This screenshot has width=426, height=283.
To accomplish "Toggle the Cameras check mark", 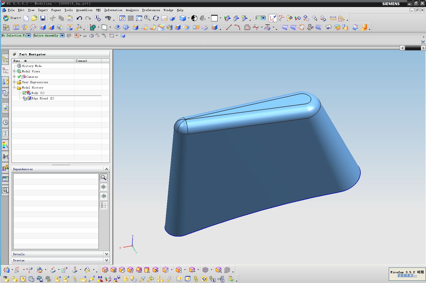I will click(19, 77).
